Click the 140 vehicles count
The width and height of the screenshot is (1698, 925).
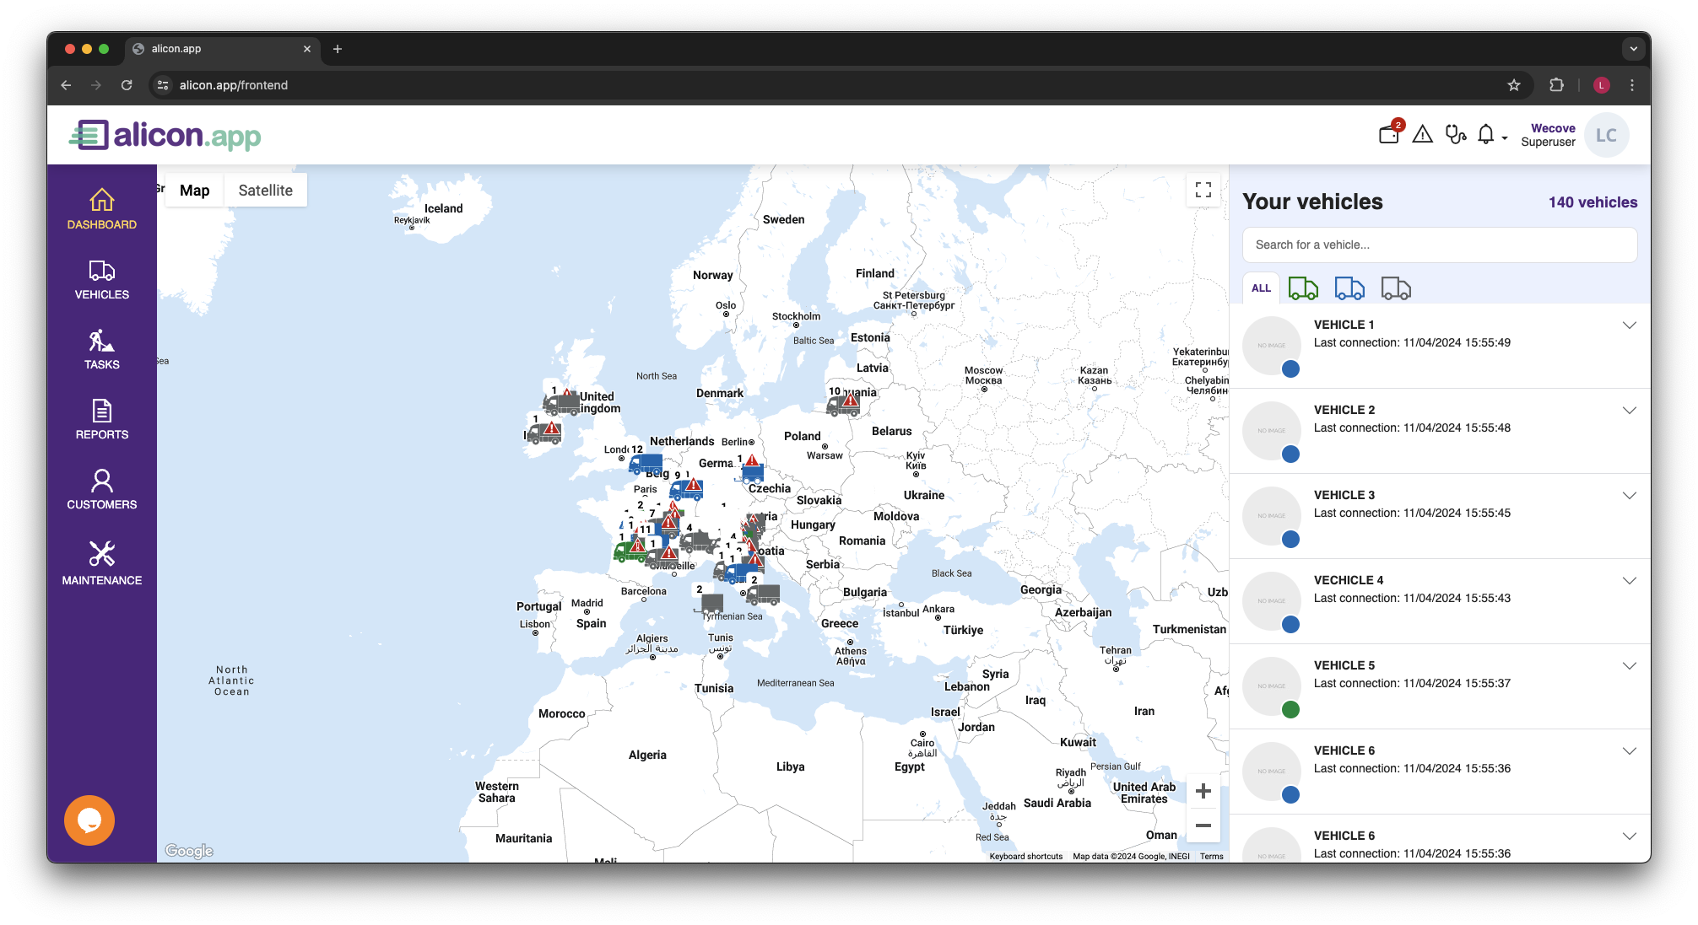click(1593, 202)
